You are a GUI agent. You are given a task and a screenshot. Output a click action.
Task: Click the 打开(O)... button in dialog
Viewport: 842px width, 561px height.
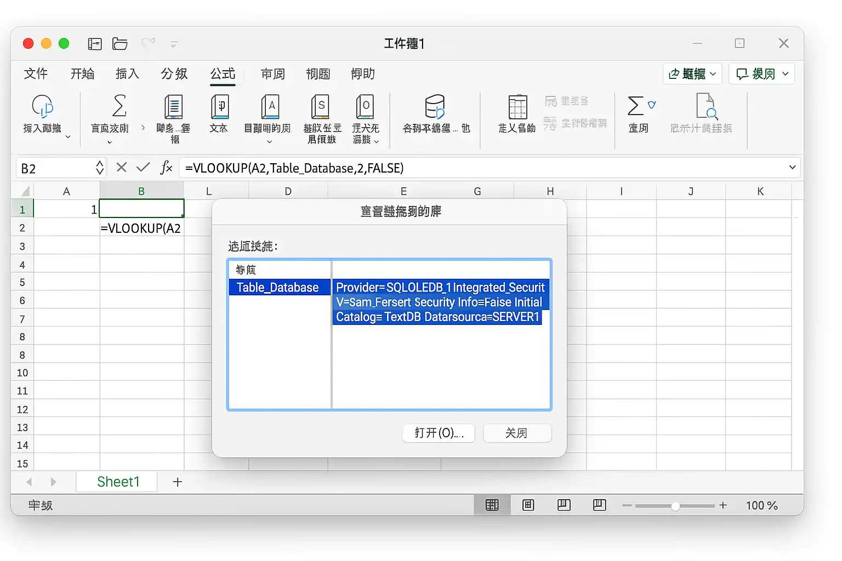(439, 433)
